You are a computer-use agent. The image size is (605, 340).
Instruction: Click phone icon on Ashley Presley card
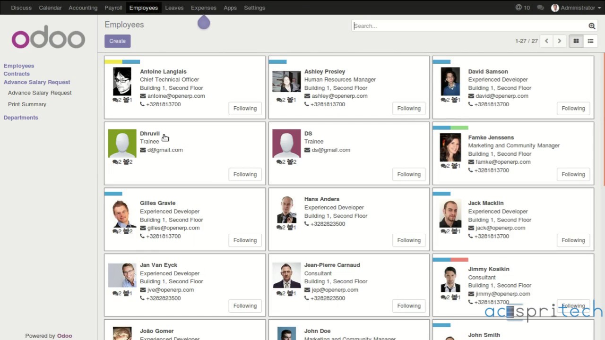[307, 104]
